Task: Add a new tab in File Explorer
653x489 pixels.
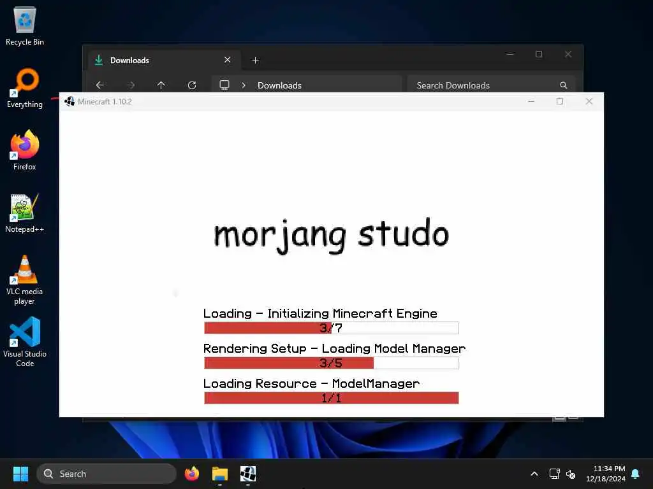Action: point(256,60)
